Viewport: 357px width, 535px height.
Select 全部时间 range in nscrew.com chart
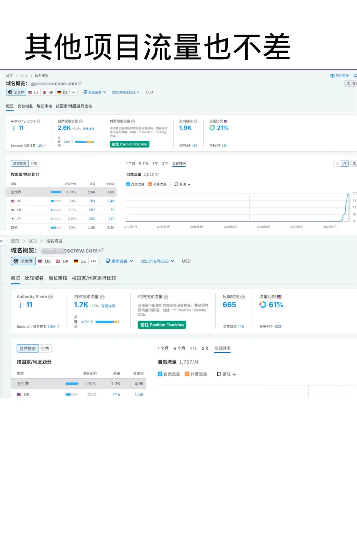tap(222, 348)
